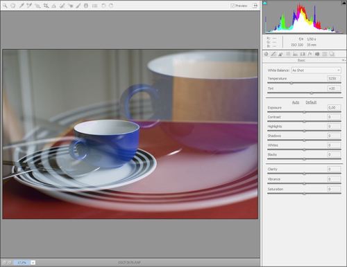347x267 pixels.
Task: Click the Contrast slider handle
Action: click(x=305, y=122)
